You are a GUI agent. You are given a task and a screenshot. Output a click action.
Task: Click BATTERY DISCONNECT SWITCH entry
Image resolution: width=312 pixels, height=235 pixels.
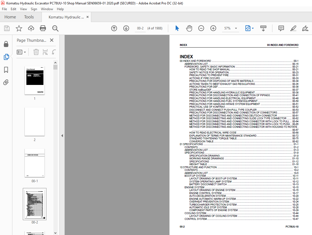pos(244,184)
